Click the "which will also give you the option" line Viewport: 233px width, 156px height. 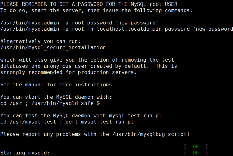(87, 60)
